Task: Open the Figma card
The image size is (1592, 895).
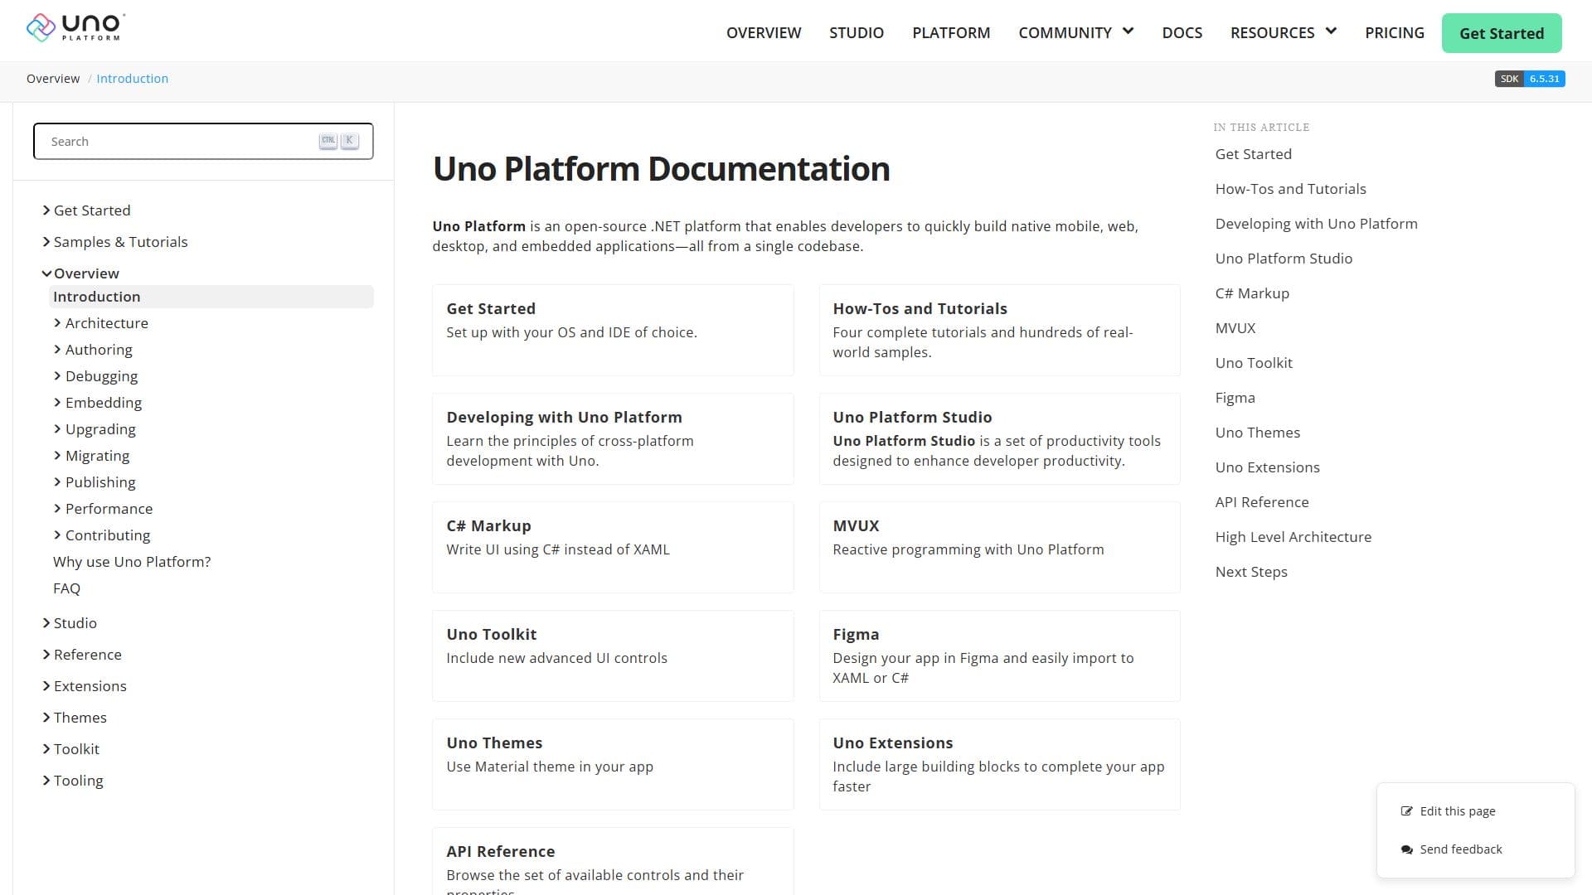Action: coord(999,656)
